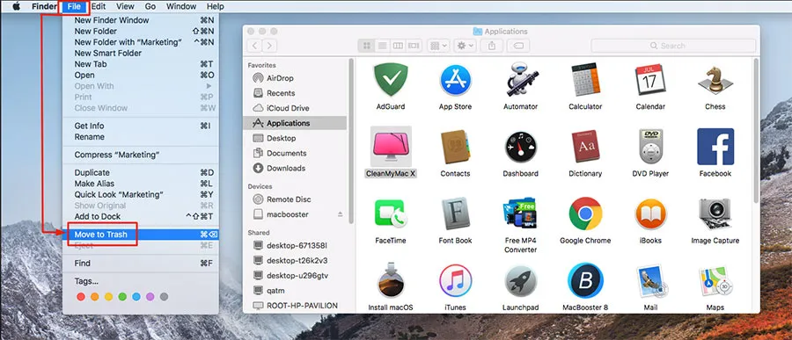This screenshot has width=792, height=340.
Task: Select the App Store icon
Action: coord(455,80)
